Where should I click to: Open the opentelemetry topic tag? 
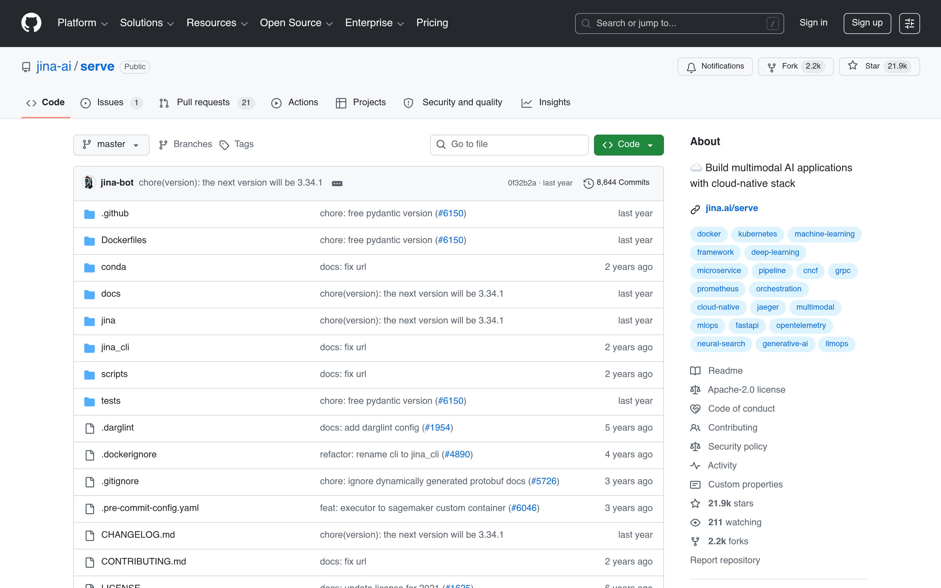click(801, 325)
